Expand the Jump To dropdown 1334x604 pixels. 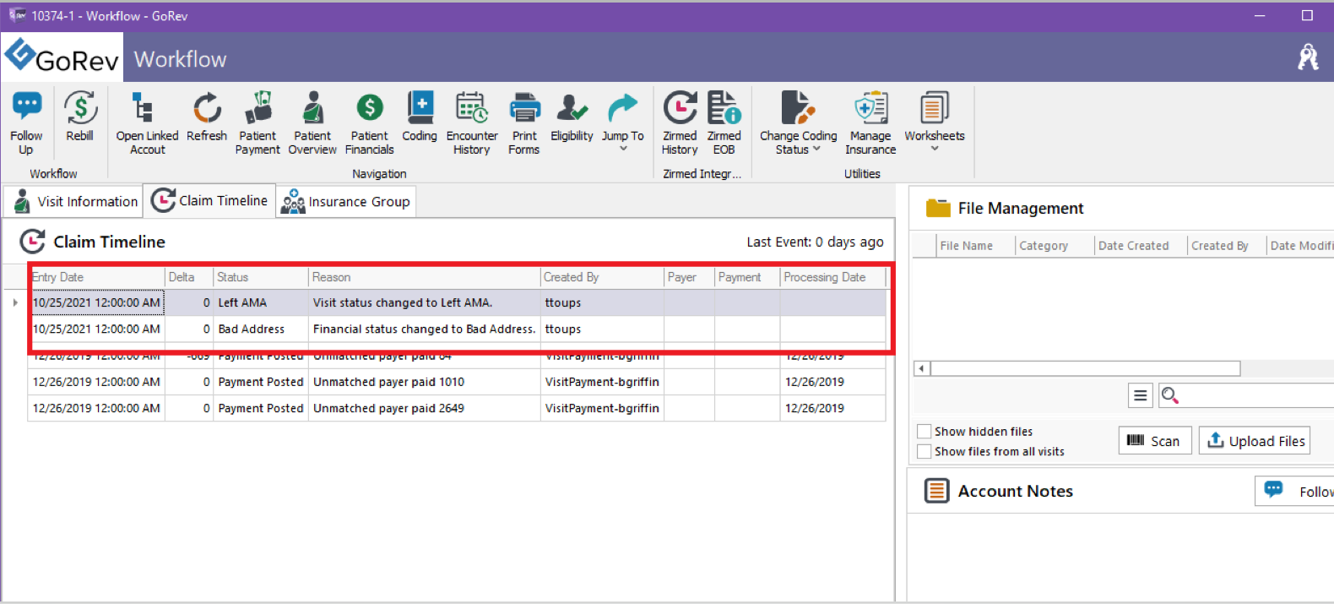[x=623, y=122]
